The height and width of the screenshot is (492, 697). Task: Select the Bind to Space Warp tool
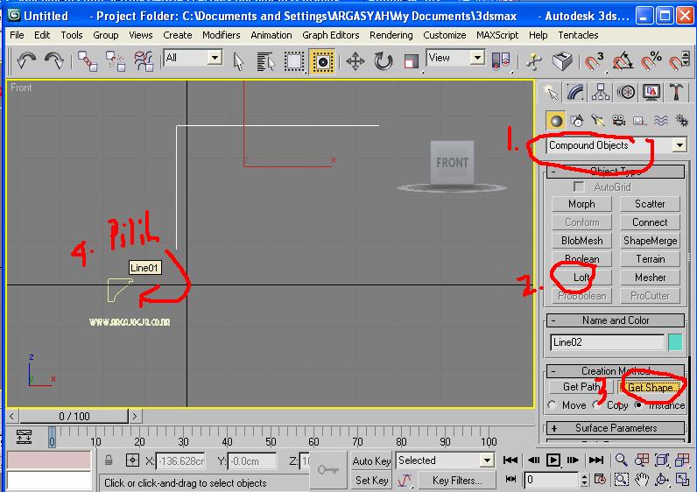coord(144,61)
